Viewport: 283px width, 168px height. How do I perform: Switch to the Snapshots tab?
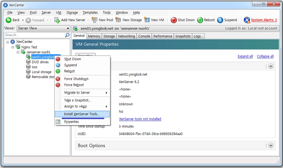pyautogui.click(x=183, y=36)
